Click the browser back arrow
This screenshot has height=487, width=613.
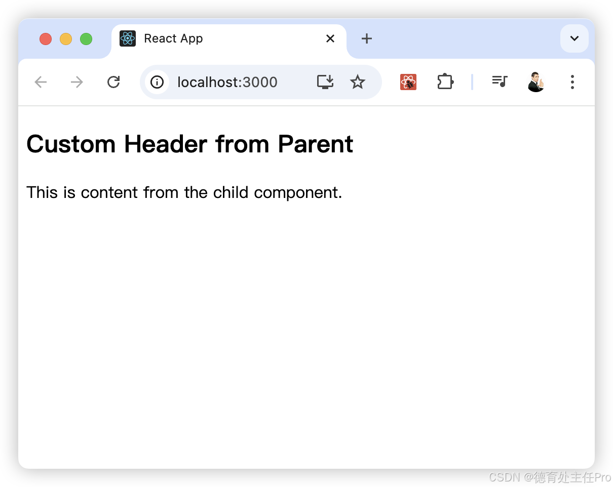[x=41, y=82]
